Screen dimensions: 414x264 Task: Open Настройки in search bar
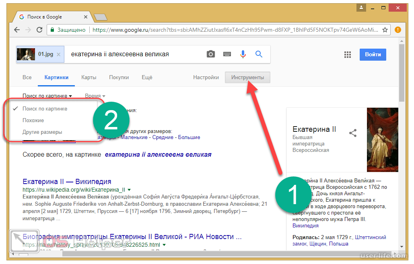coord(206,77)
